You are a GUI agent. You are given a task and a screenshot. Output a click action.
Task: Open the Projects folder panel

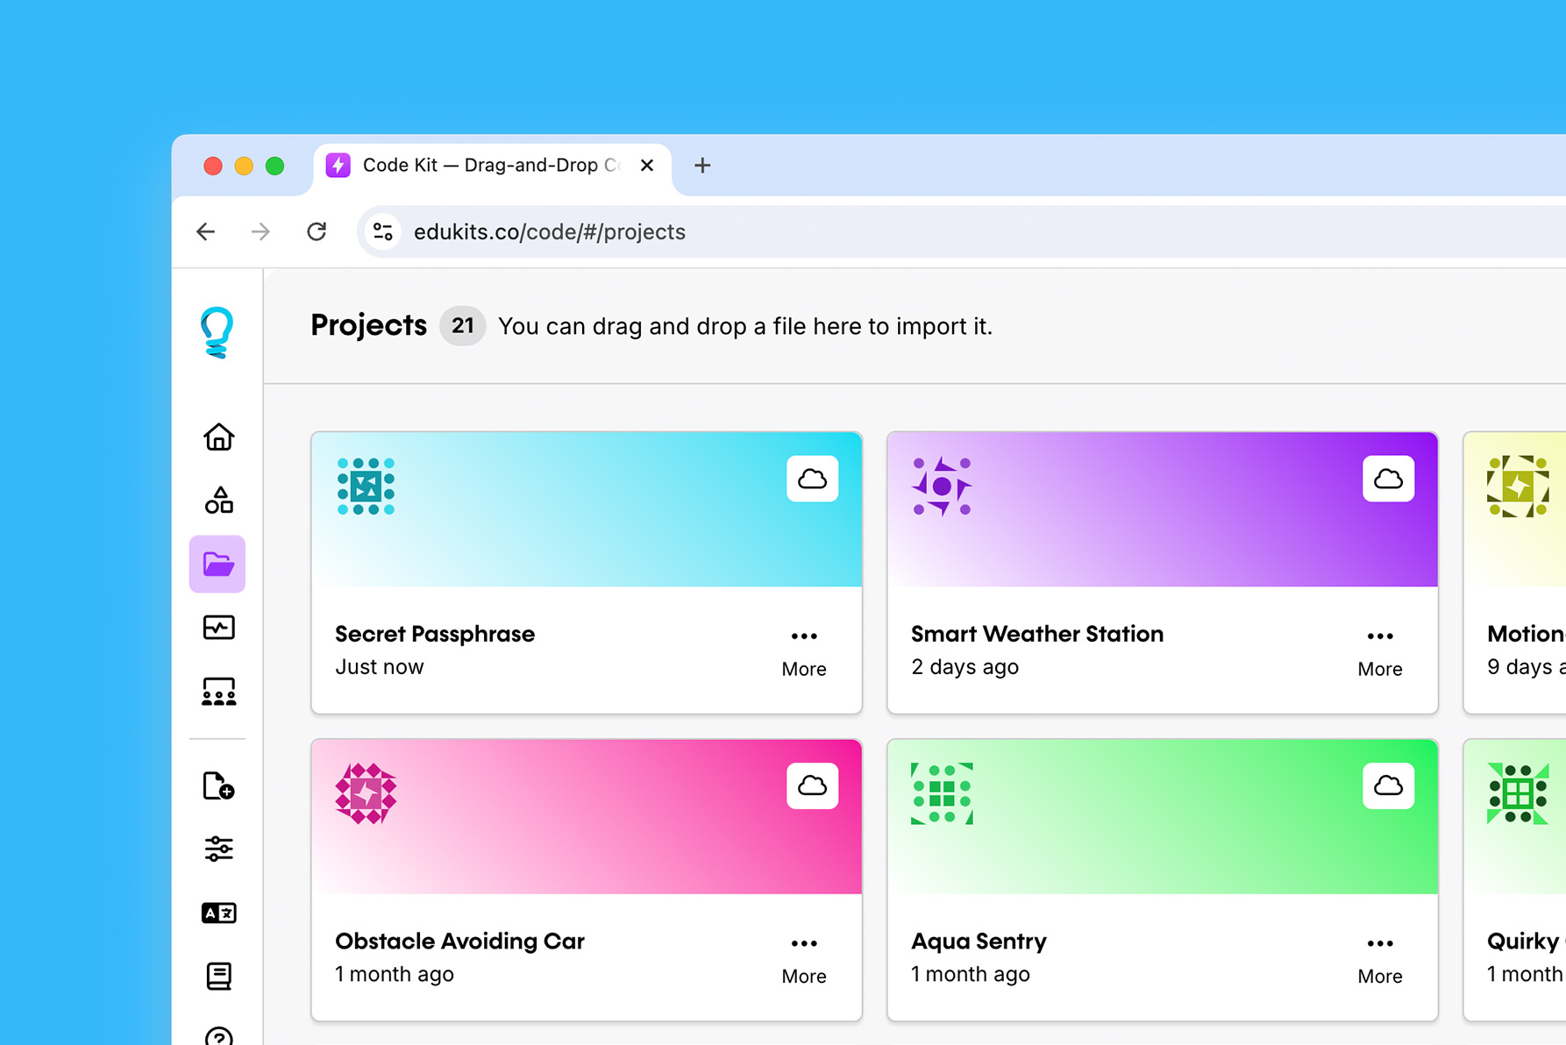coord(217,564)
